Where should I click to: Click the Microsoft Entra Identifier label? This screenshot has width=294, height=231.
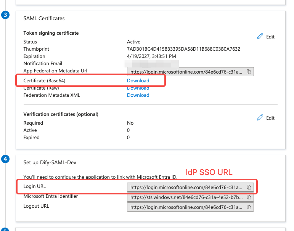pyautogui.click(x=51, y=196)
